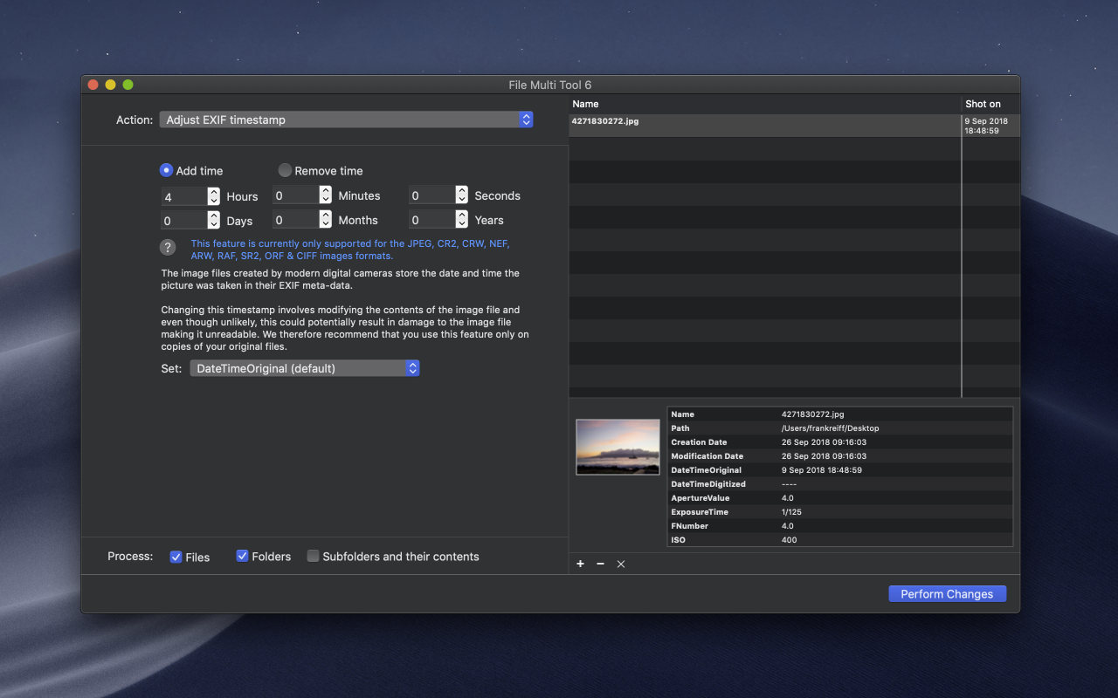The height and width of the screenshot is (698, 1118).
Task: Click the X icon to clear list
Action: (621, 564)
